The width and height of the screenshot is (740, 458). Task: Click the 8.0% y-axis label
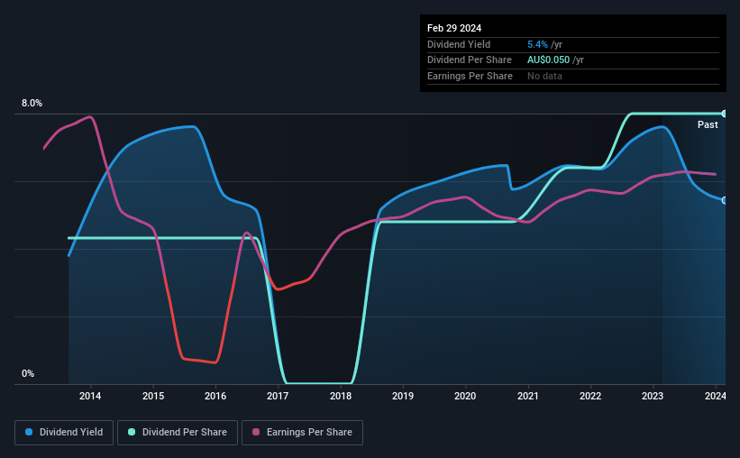(x=32, y=103)
